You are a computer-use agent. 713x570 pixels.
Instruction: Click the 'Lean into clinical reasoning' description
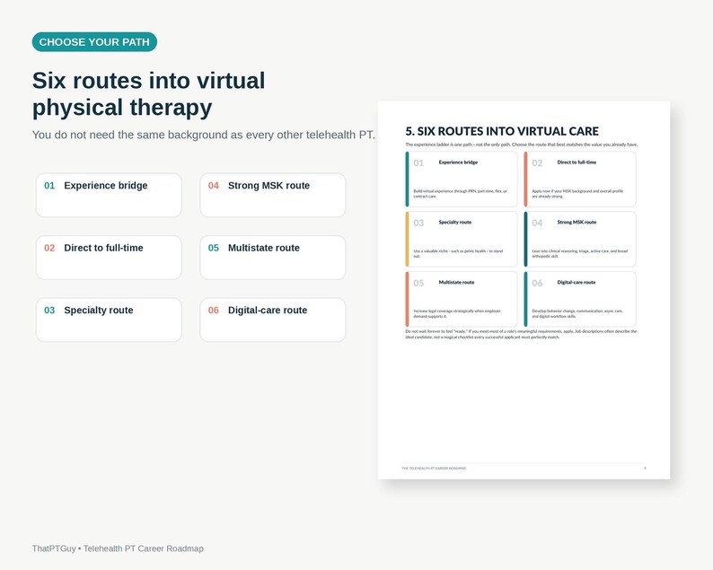click(580, 254)
